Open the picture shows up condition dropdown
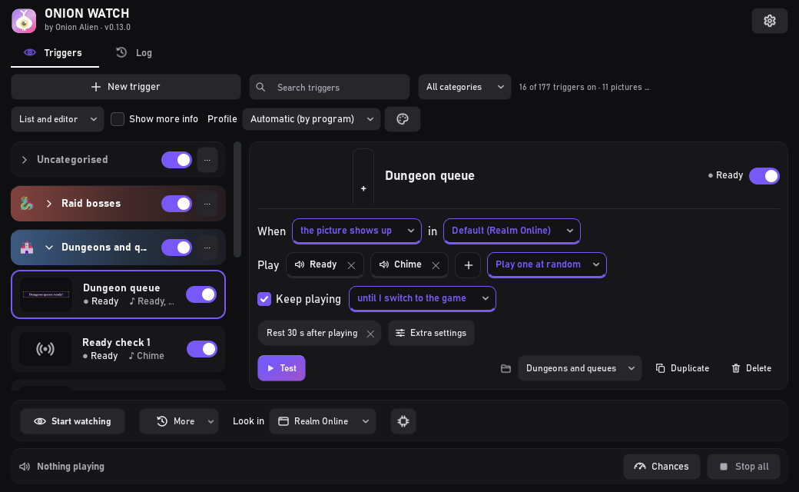The image size is (799, 492). click(356, 231)
